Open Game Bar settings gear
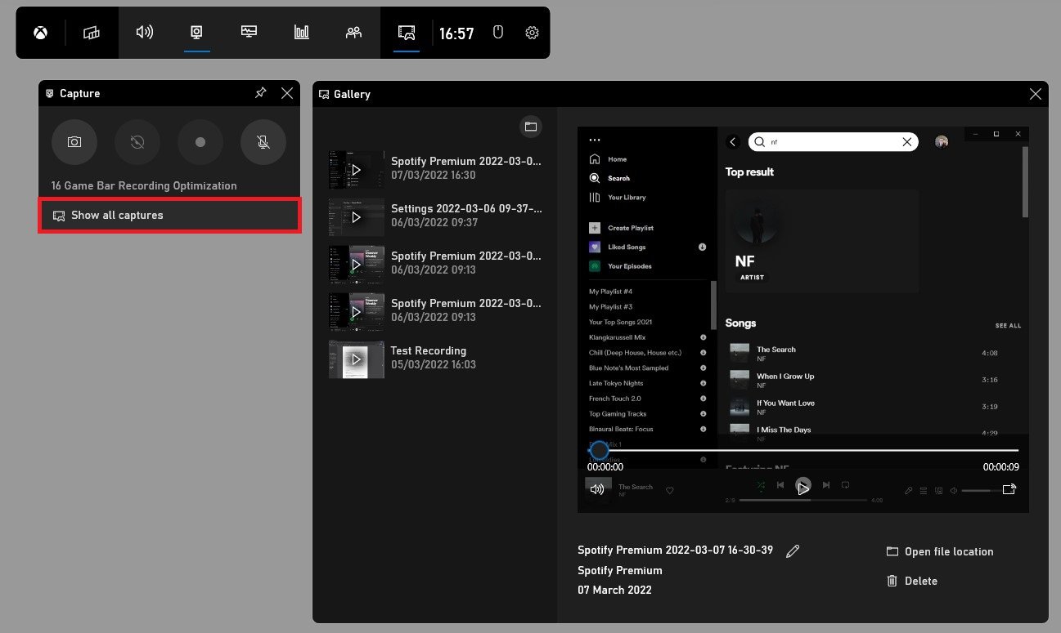 point(532,33)
